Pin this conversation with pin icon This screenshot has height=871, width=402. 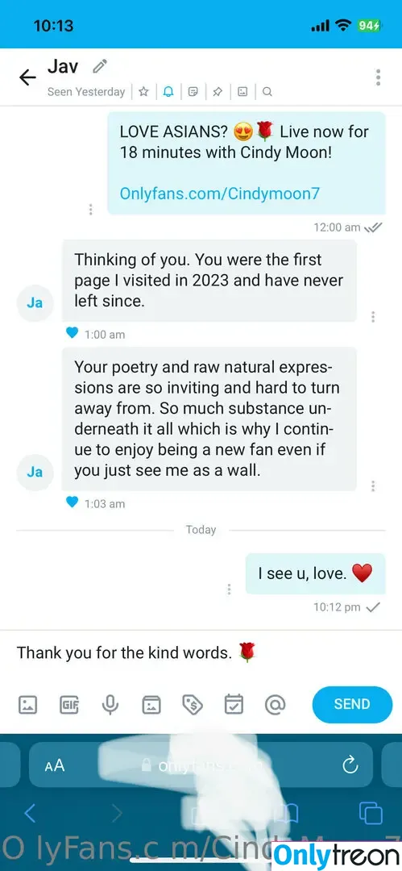click(x=218, y=92)
